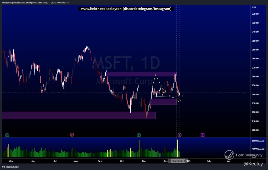268x170 pixels.
Task: Click the 290.00 price axis label
Action: tap(255, 50)
